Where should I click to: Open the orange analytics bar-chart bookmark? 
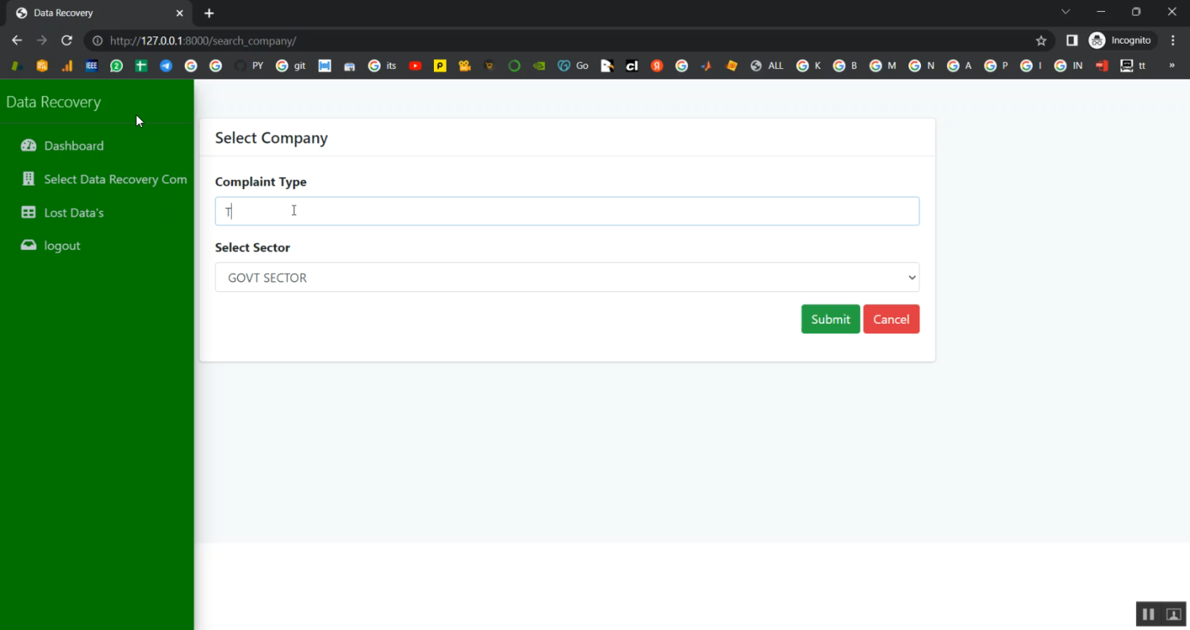(x=67, y=66)
